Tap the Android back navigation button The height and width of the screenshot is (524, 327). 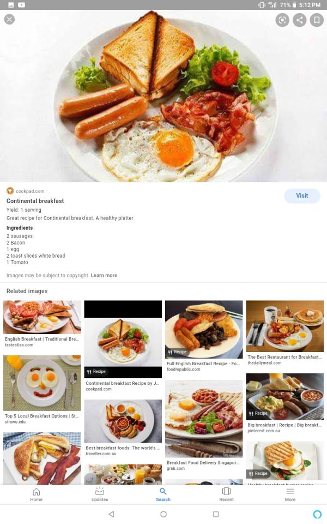111,514
